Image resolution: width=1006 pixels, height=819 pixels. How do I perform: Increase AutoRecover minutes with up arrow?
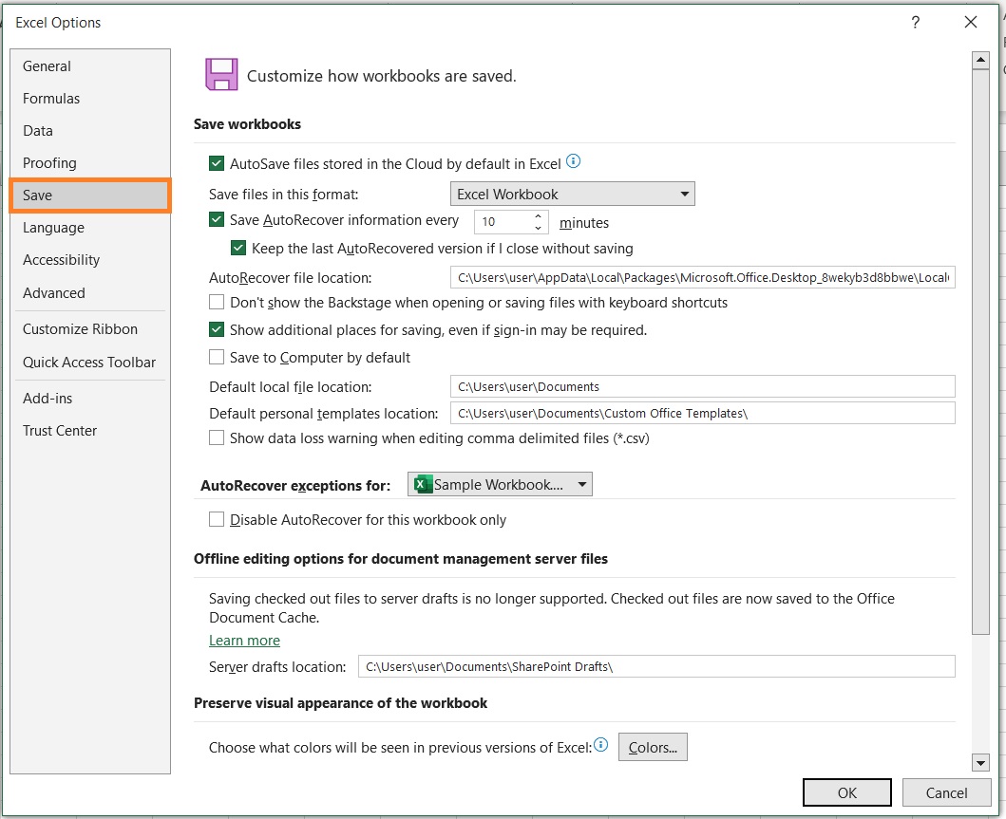[x=539, y=216]
